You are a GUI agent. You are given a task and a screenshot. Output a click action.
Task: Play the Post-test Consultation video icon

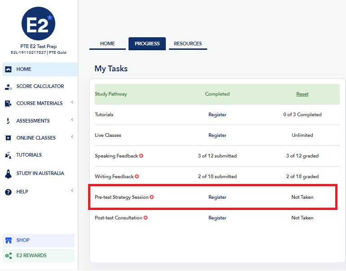pos(146,218)
